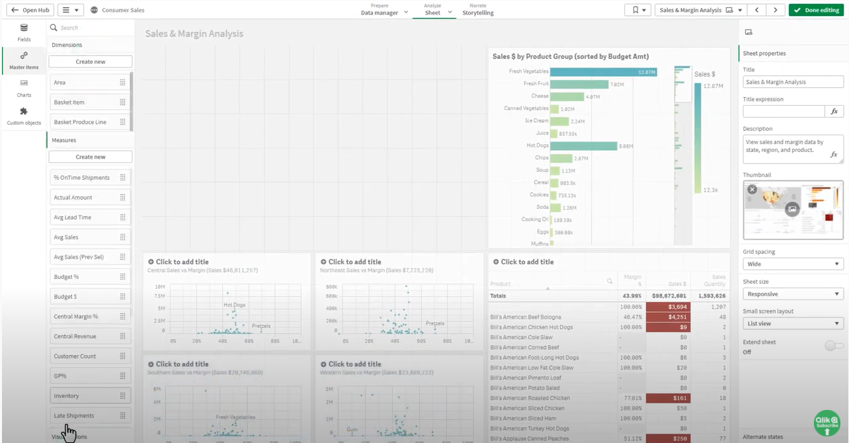Click the Sales $ color legend bar

[x=698, y=138]
